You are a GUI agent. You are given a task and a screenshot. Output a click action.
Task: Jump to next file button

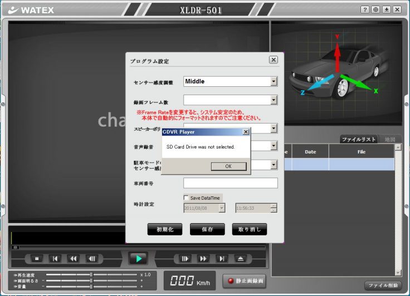coord(222,259)
